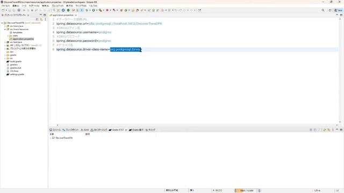The height and width of the screenshot is (193, 344).
Task: Toggle Link with Editor in Package Explorer
Action: (41, 19)
